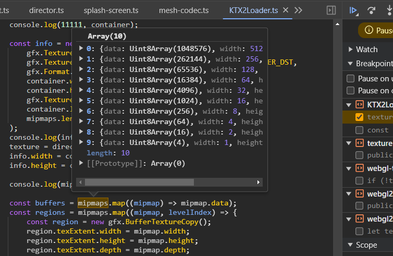Screen dimensions: 393x256
Task: Check the first 'Pause on' exceptions checkbox
Action: click(x=351, y=79)
